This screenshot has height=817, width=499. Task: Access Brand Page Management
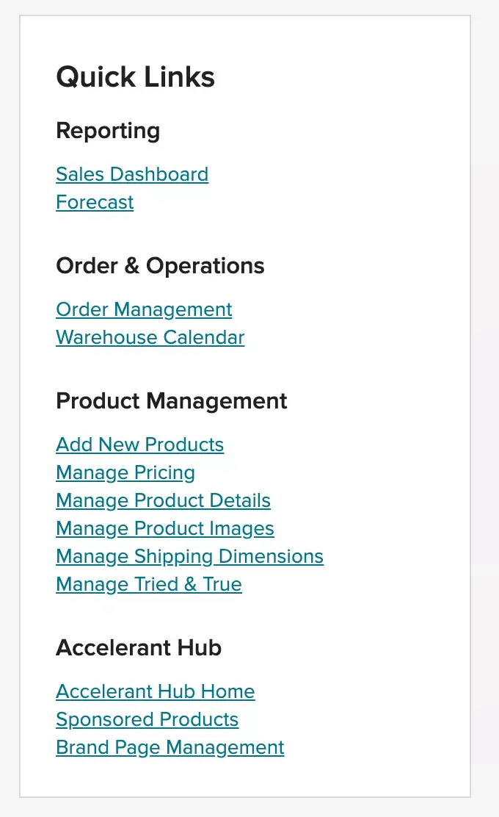[x=170, y=747]
